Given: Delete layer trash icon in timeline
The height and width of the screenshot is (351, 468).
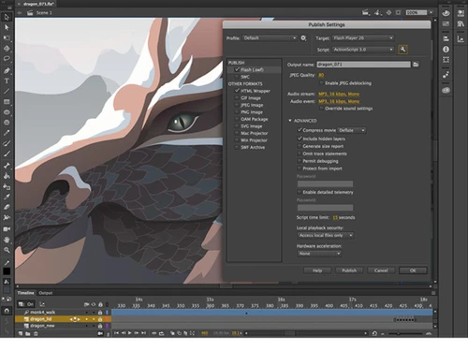Looking at the screenshot, I should pos(36,333).
